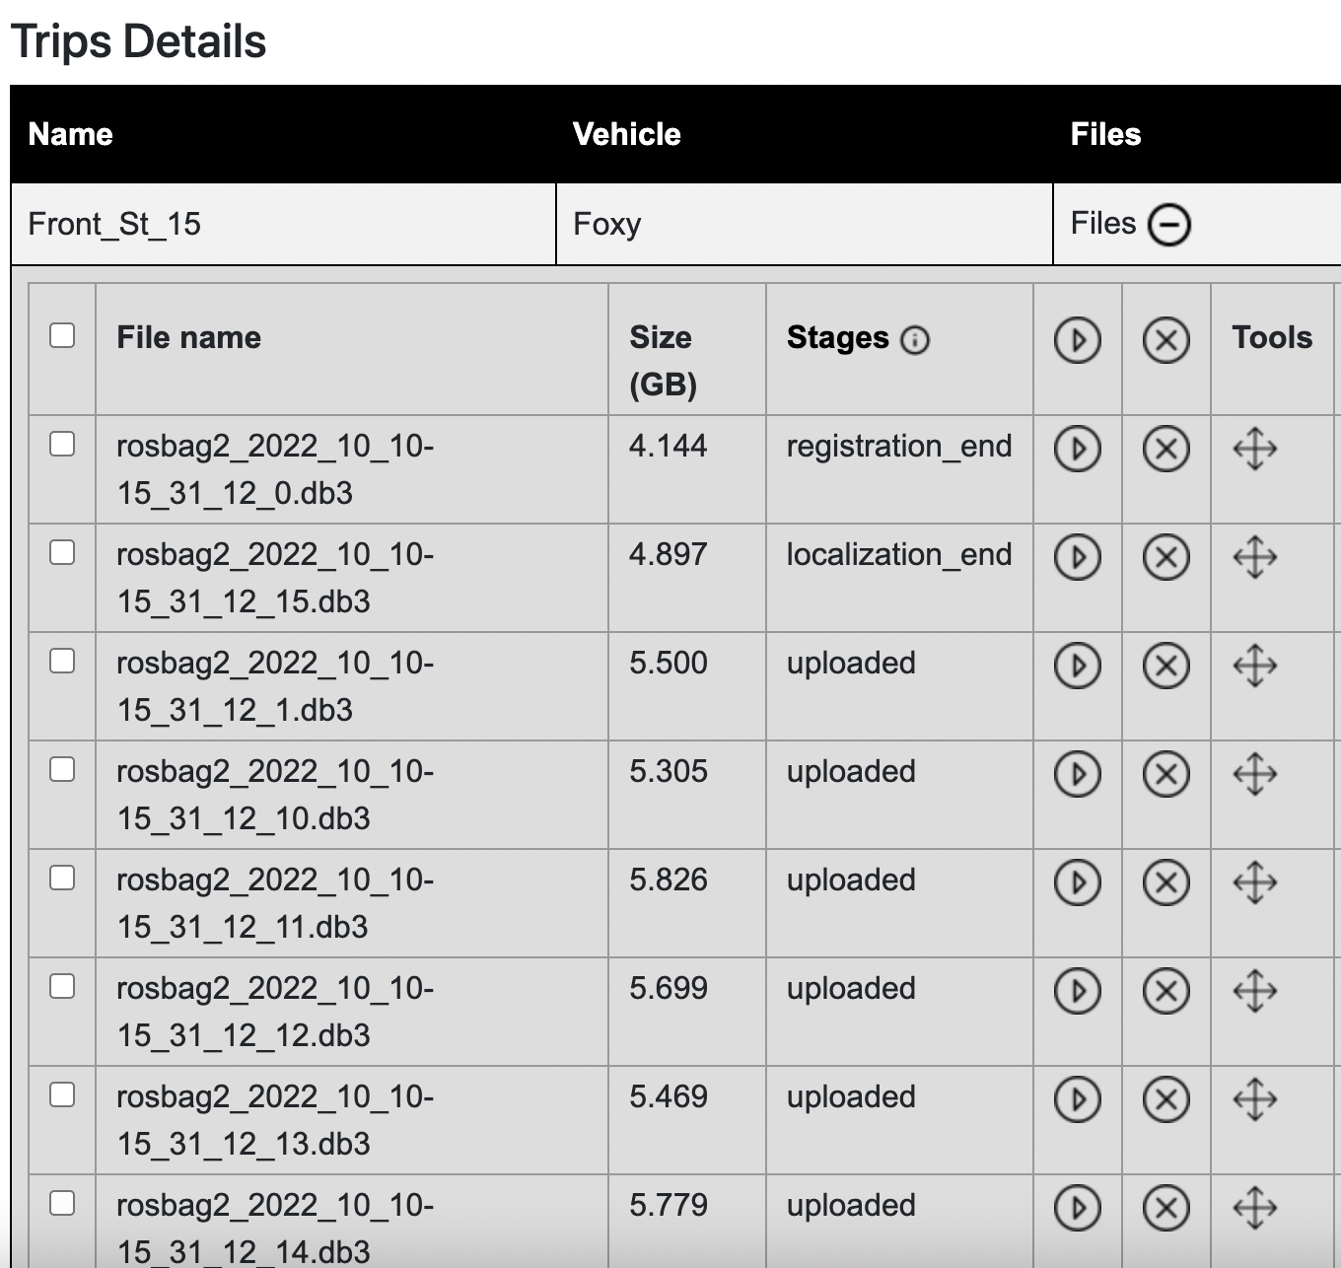Image resolution: width=1341 pixels, height=1268 pixels.
Task: Play the 15_31_12_11.db3 file row
Action: (x=1077, y=882)
